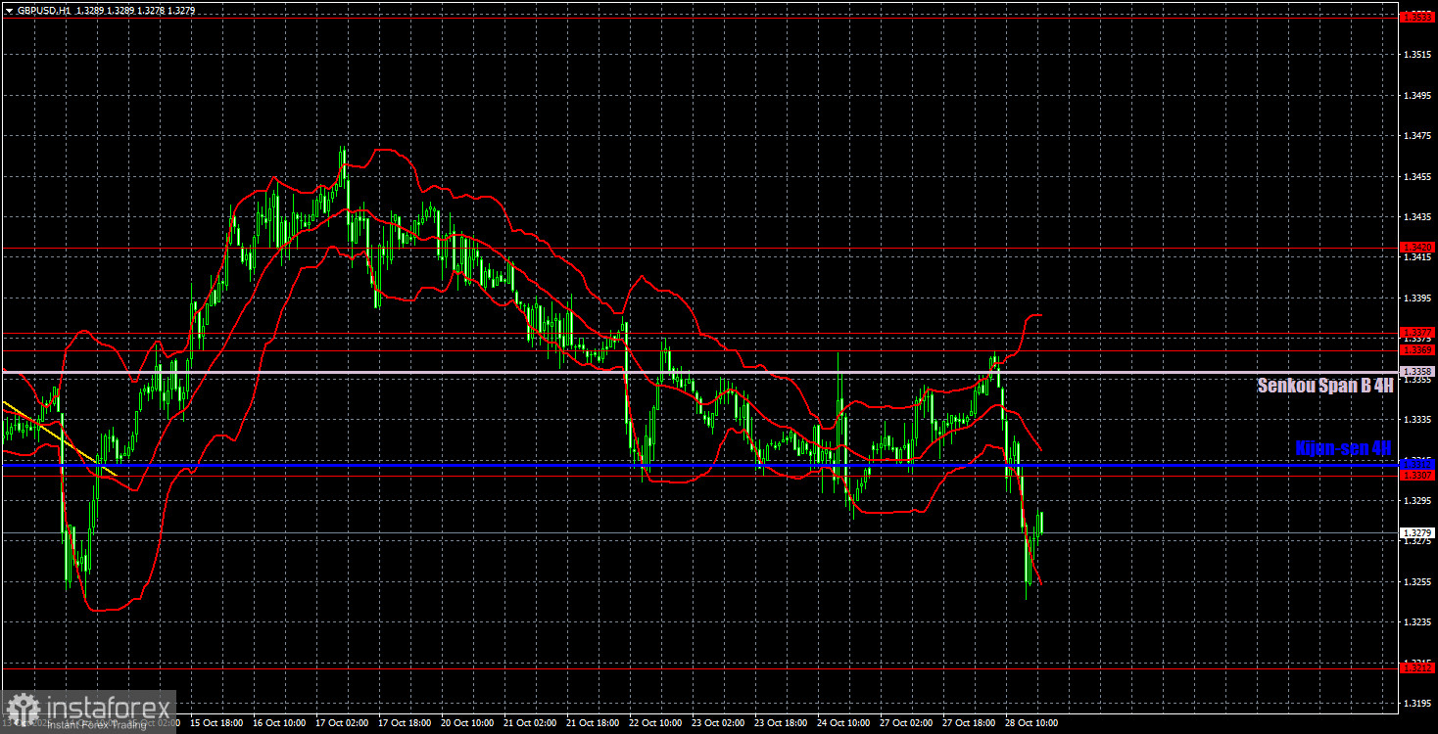Click the 28 Oct 10:00 timeline label
The width and height of the screenshot is (1438, 734).
1032,722
